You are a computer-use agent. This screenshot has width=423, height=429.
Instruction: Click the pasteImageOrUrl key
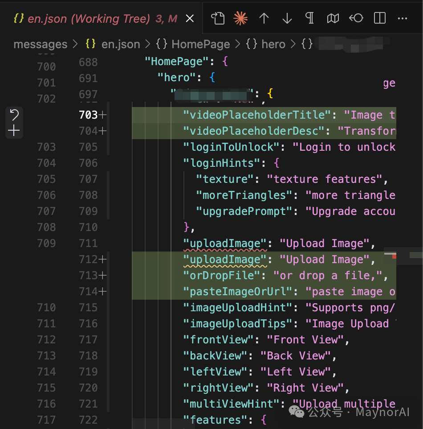click(x=237, y=292)
